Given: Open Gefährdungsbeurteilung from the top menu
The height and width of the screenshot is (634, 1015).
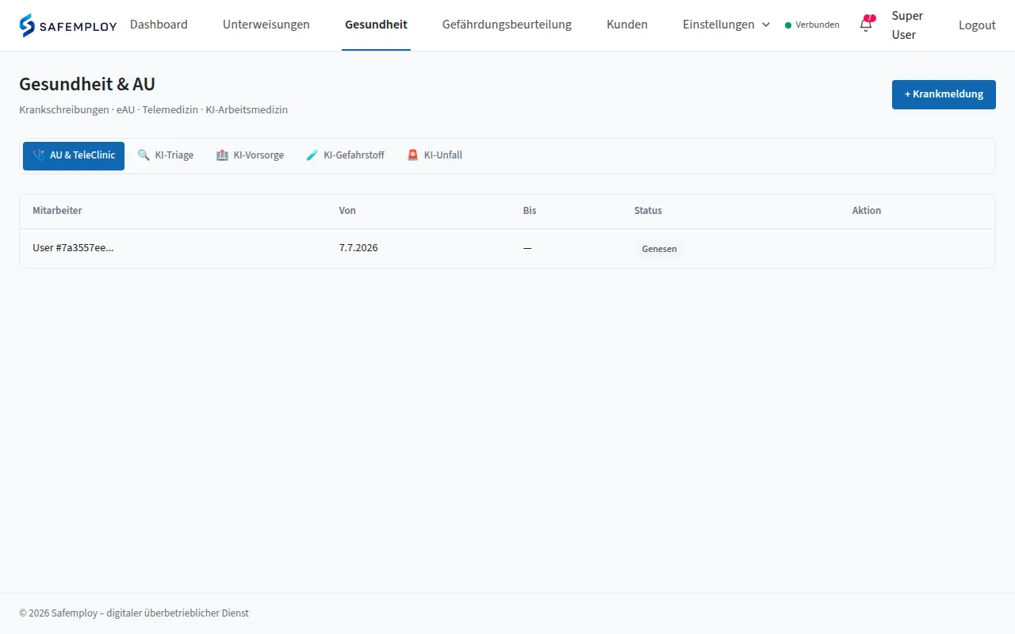Looking at the screenshot, I should (x=507, y=25).
